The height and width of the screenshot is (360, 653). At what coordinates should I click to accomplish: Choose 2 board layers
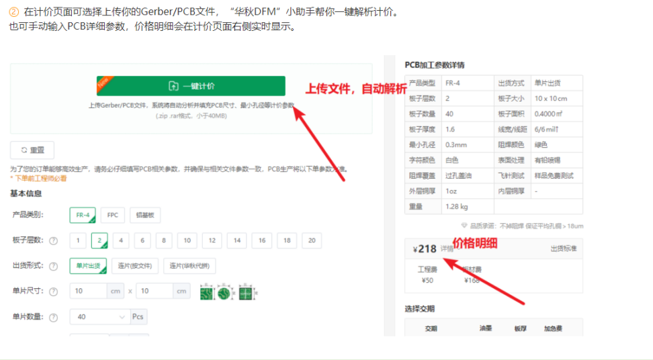[99, 240]
